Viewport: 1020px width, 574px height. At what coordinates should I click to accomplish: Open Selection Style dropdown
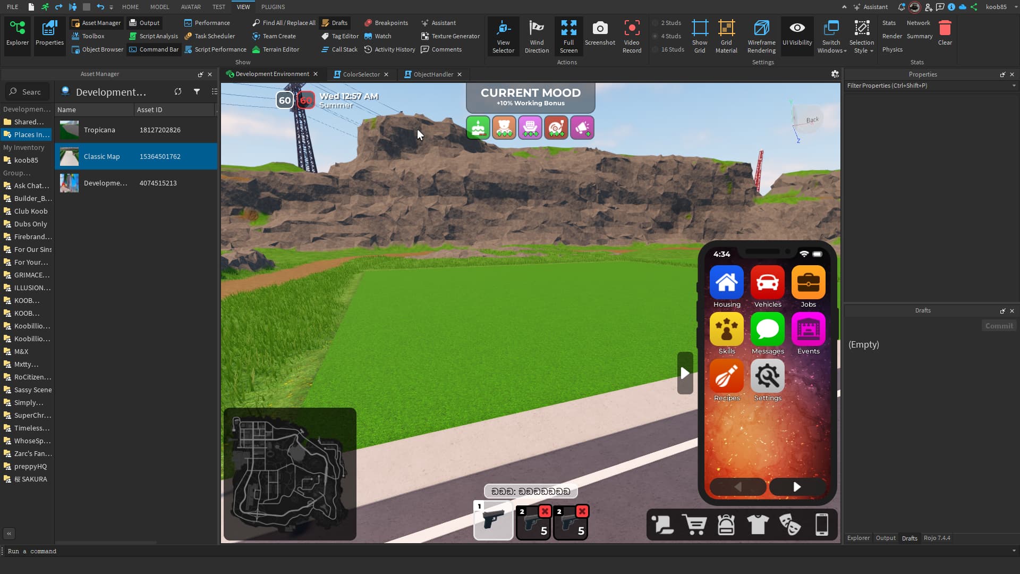click(861, 36)
